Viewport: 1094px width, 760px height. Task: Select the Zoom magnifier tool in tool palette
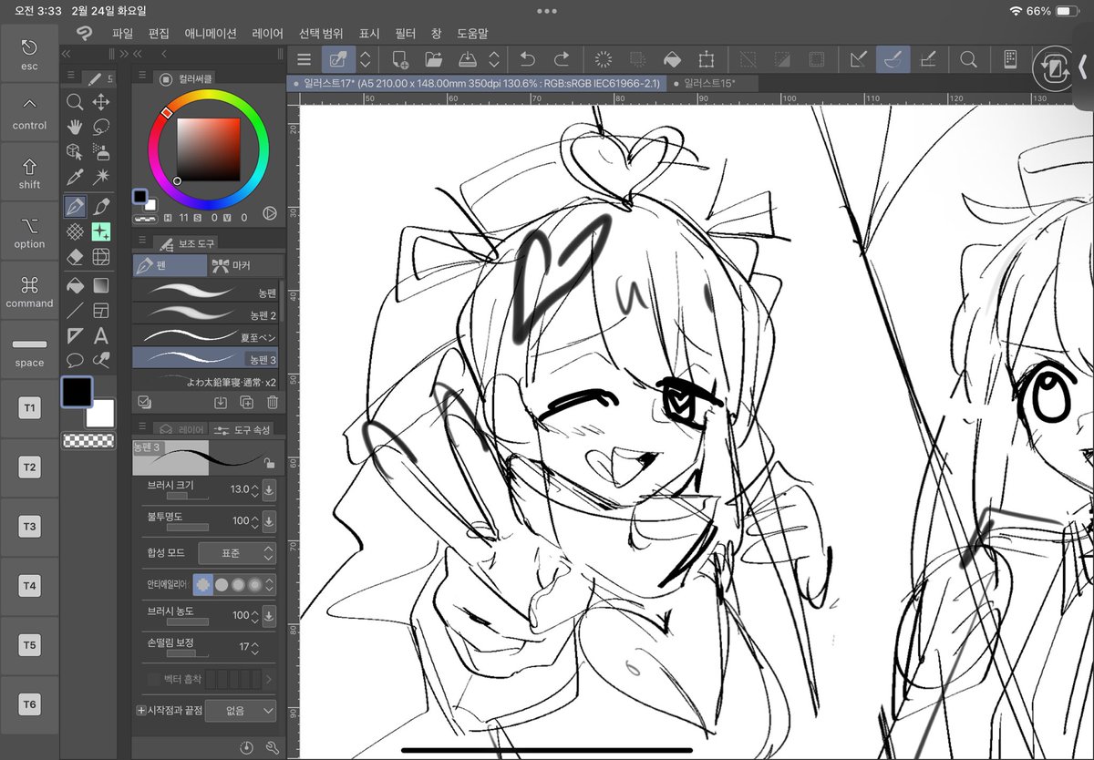click(x=76, y=102)
